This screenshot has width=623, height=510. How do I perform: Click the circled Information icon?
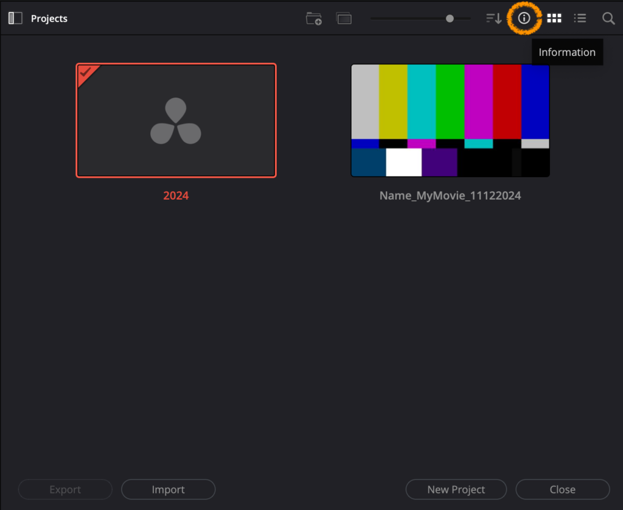pyautogui.click(x=524, y=18)
